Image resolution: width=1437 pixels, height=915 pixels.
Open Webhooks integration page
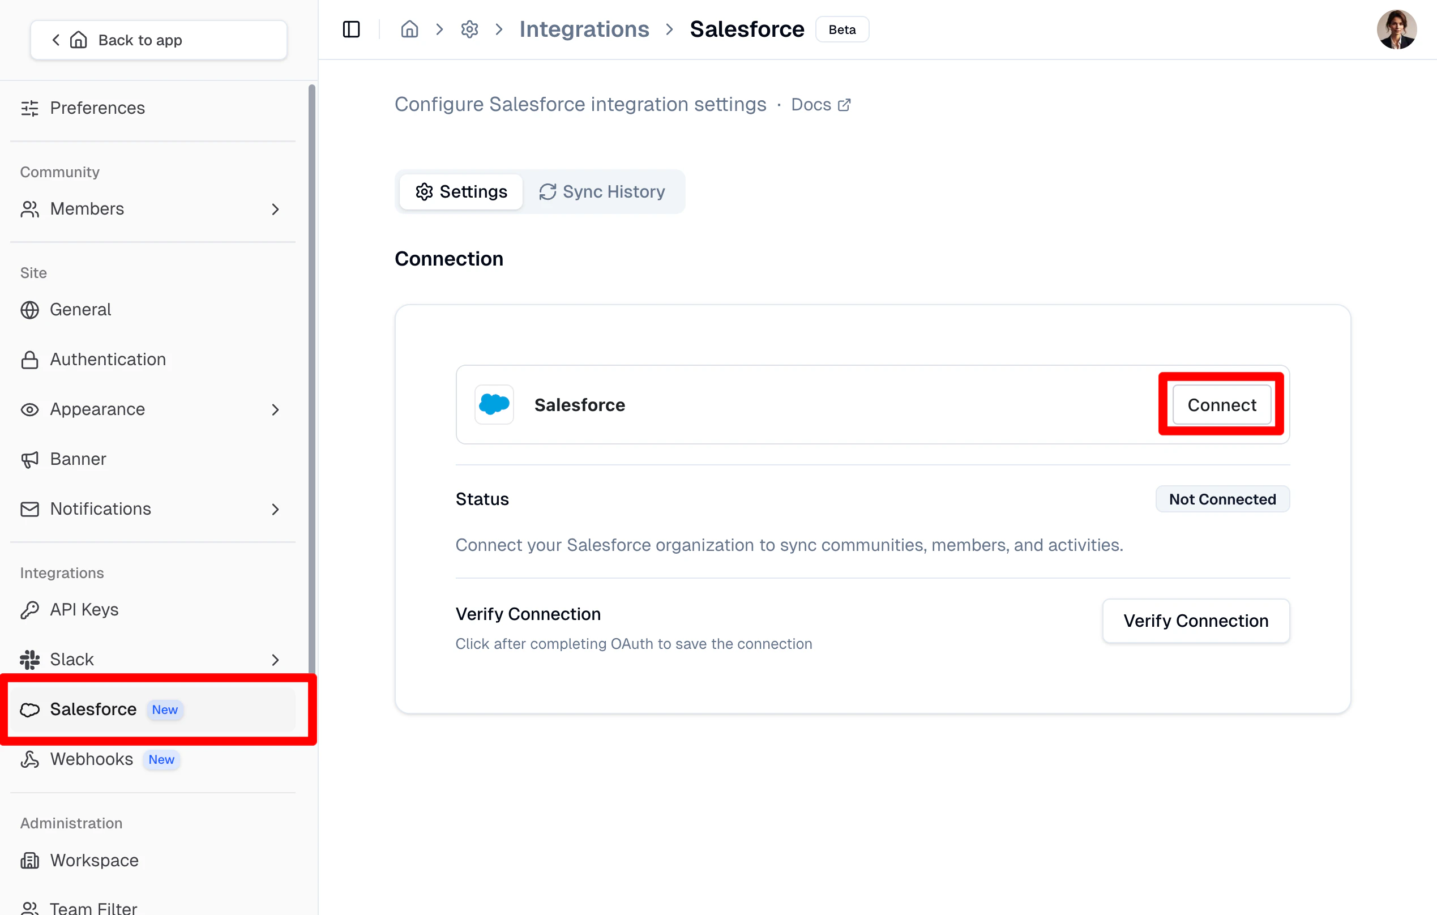(153, 759)
